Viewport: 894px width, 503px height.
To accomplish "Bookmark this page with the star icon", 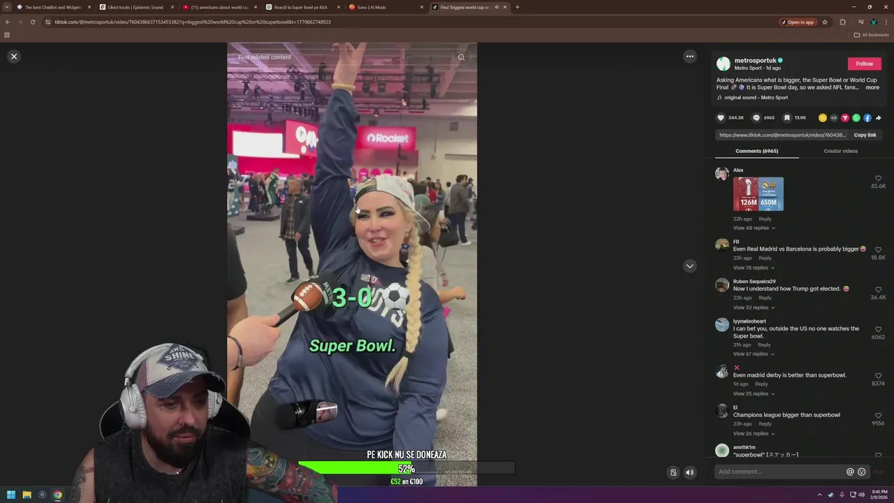I will tap(825, 22).
